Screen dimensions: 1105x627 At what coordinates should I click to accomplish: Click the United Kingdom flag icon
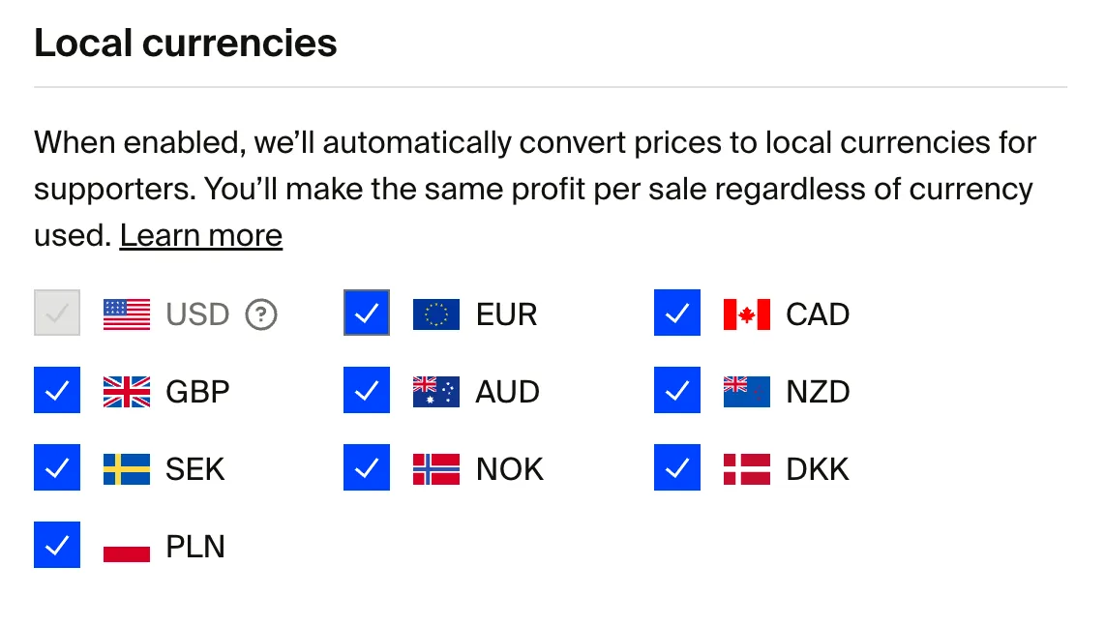[x=127, y=392]
